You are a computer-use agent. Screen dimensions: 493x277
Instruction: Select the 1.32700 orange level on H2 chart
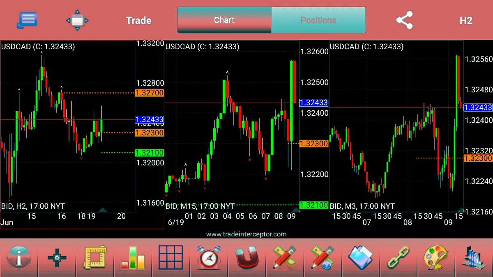tap(150, 93)
